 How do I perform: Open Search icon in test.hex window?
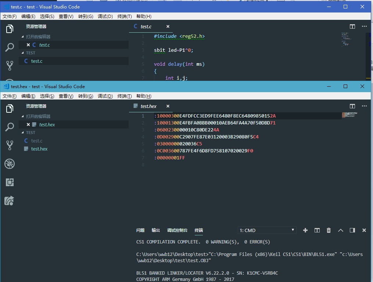pyautogui.click(x=10, y=127)
